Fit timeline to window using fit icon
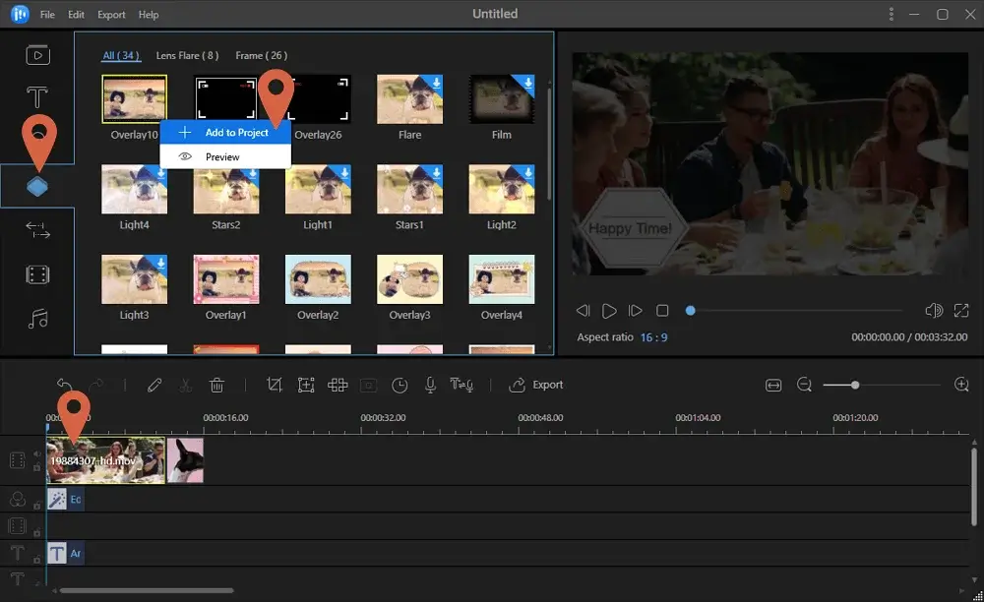Screen dimensions: 984x602 click(773, 385)
